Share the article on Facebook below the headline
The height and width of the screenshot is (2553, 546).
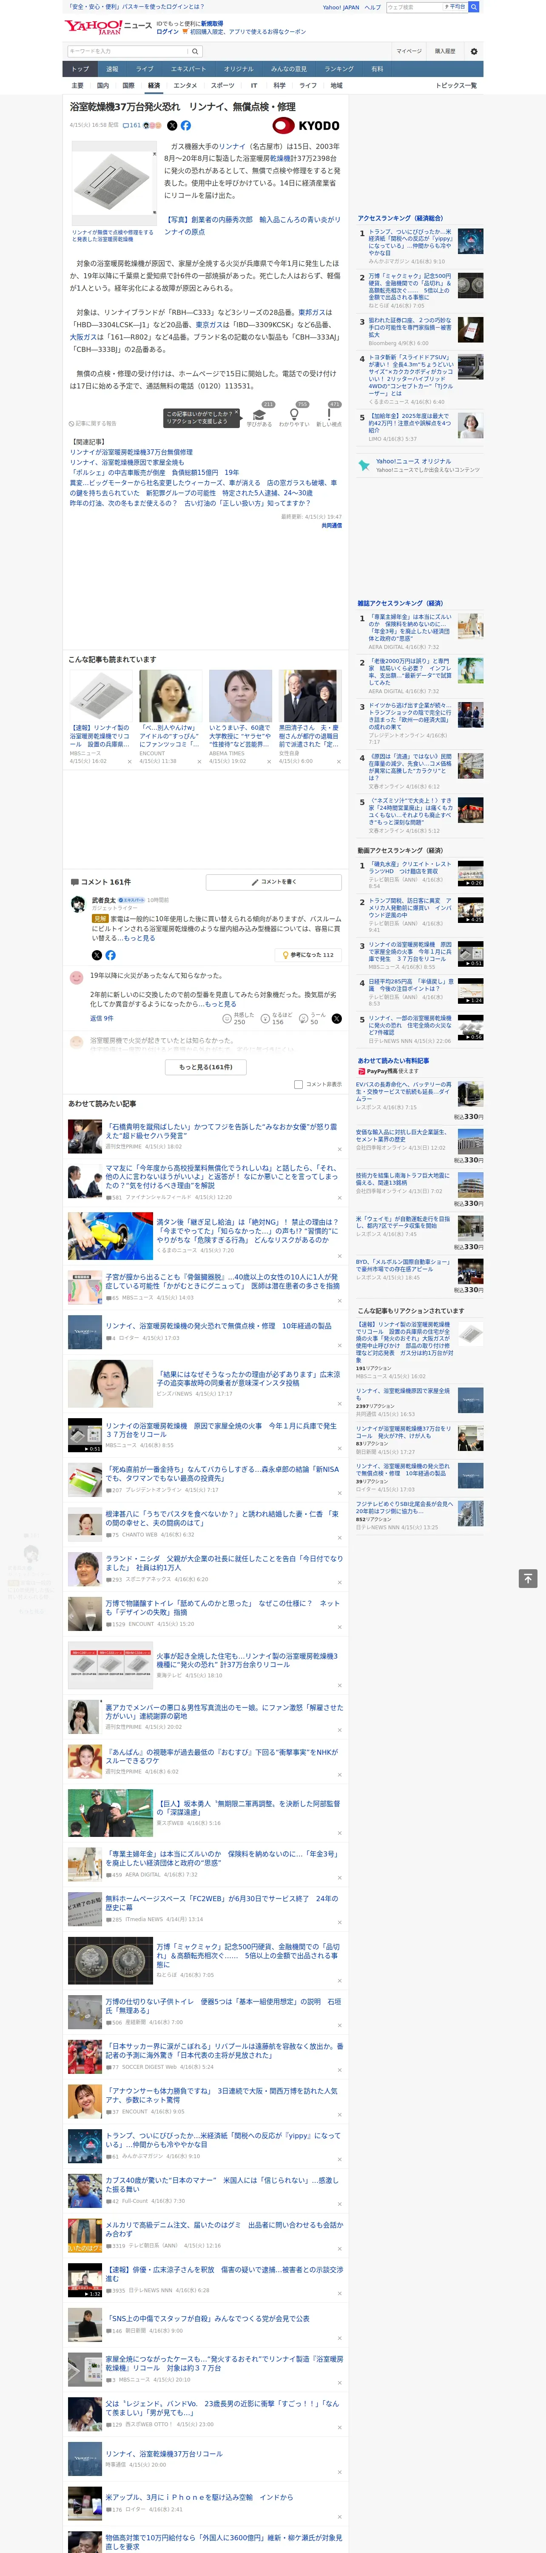pos(185,126)
